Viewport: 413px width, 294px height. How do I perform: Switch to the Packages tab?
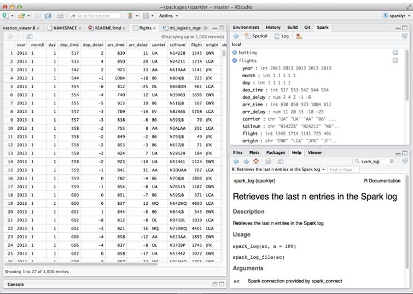(x=275, y=152)
